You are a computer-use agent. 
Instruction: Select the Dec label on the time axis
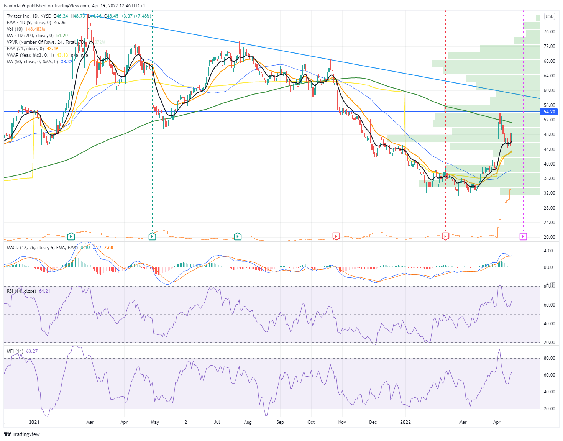pos(373,422)
